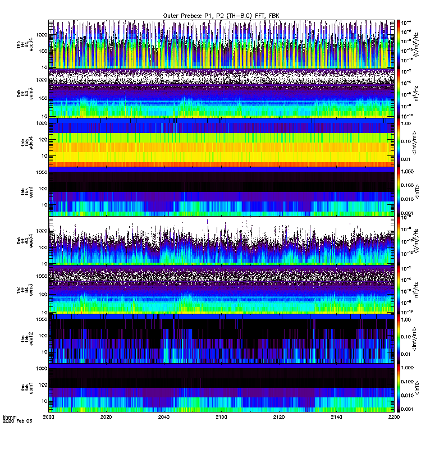The image size is (421, 449).
Task: Click inside the thb fff scm3 spectrogram plot
Action: coord(221,93)
